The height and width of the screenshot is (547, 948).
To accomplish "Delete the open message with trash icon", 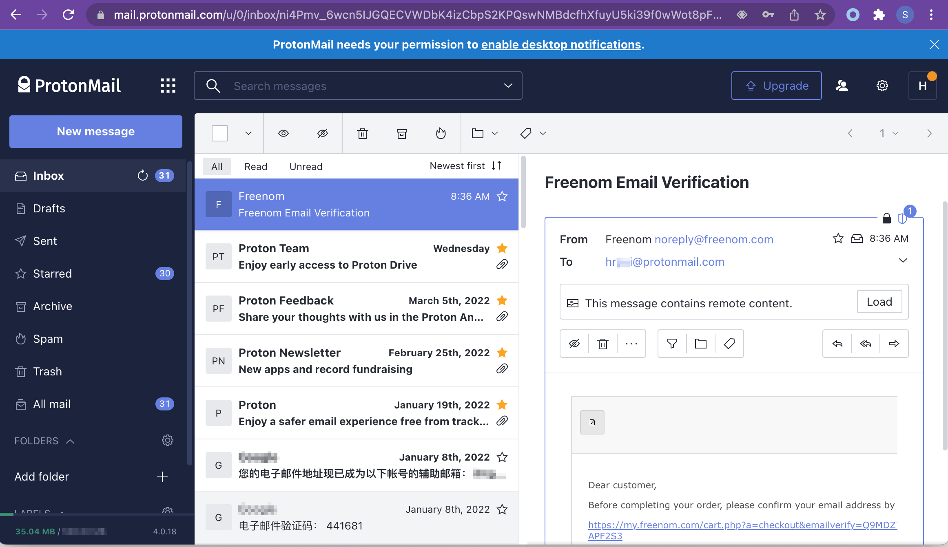I will pyautogui.click(x=603, y=344).
